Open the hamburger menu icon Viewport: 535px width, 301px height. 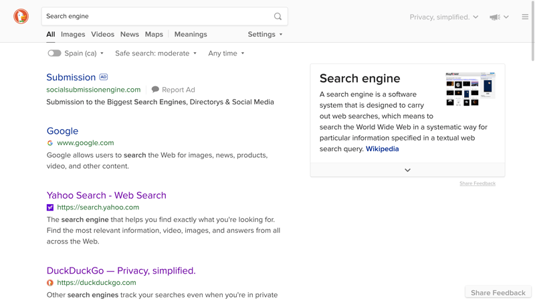pyautogui.click(x=525, y=17)
